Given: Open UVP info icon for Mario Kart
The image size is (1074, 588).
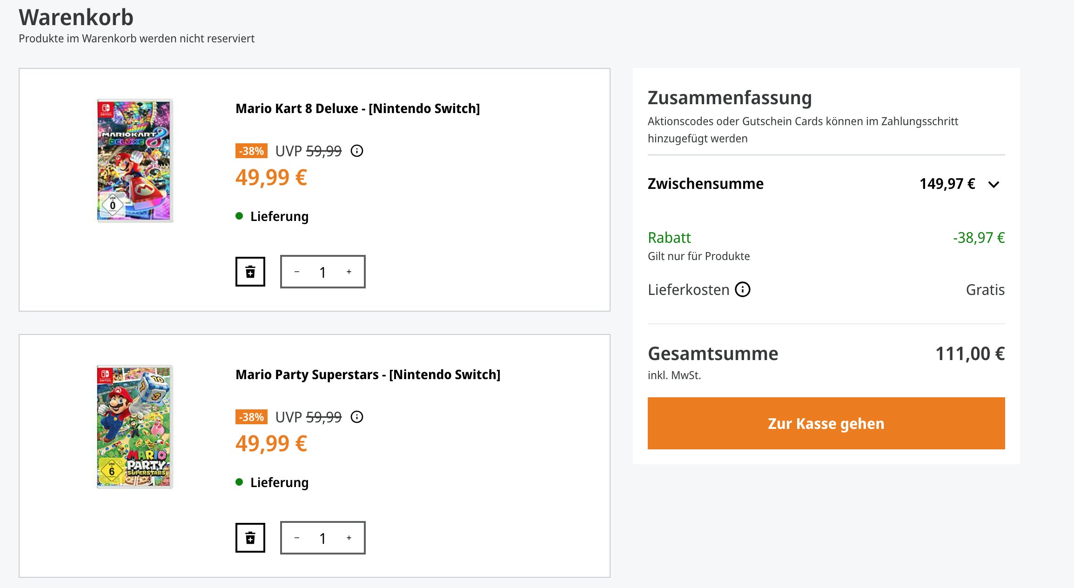Looking at the screenshot, I should click(357, 151).
